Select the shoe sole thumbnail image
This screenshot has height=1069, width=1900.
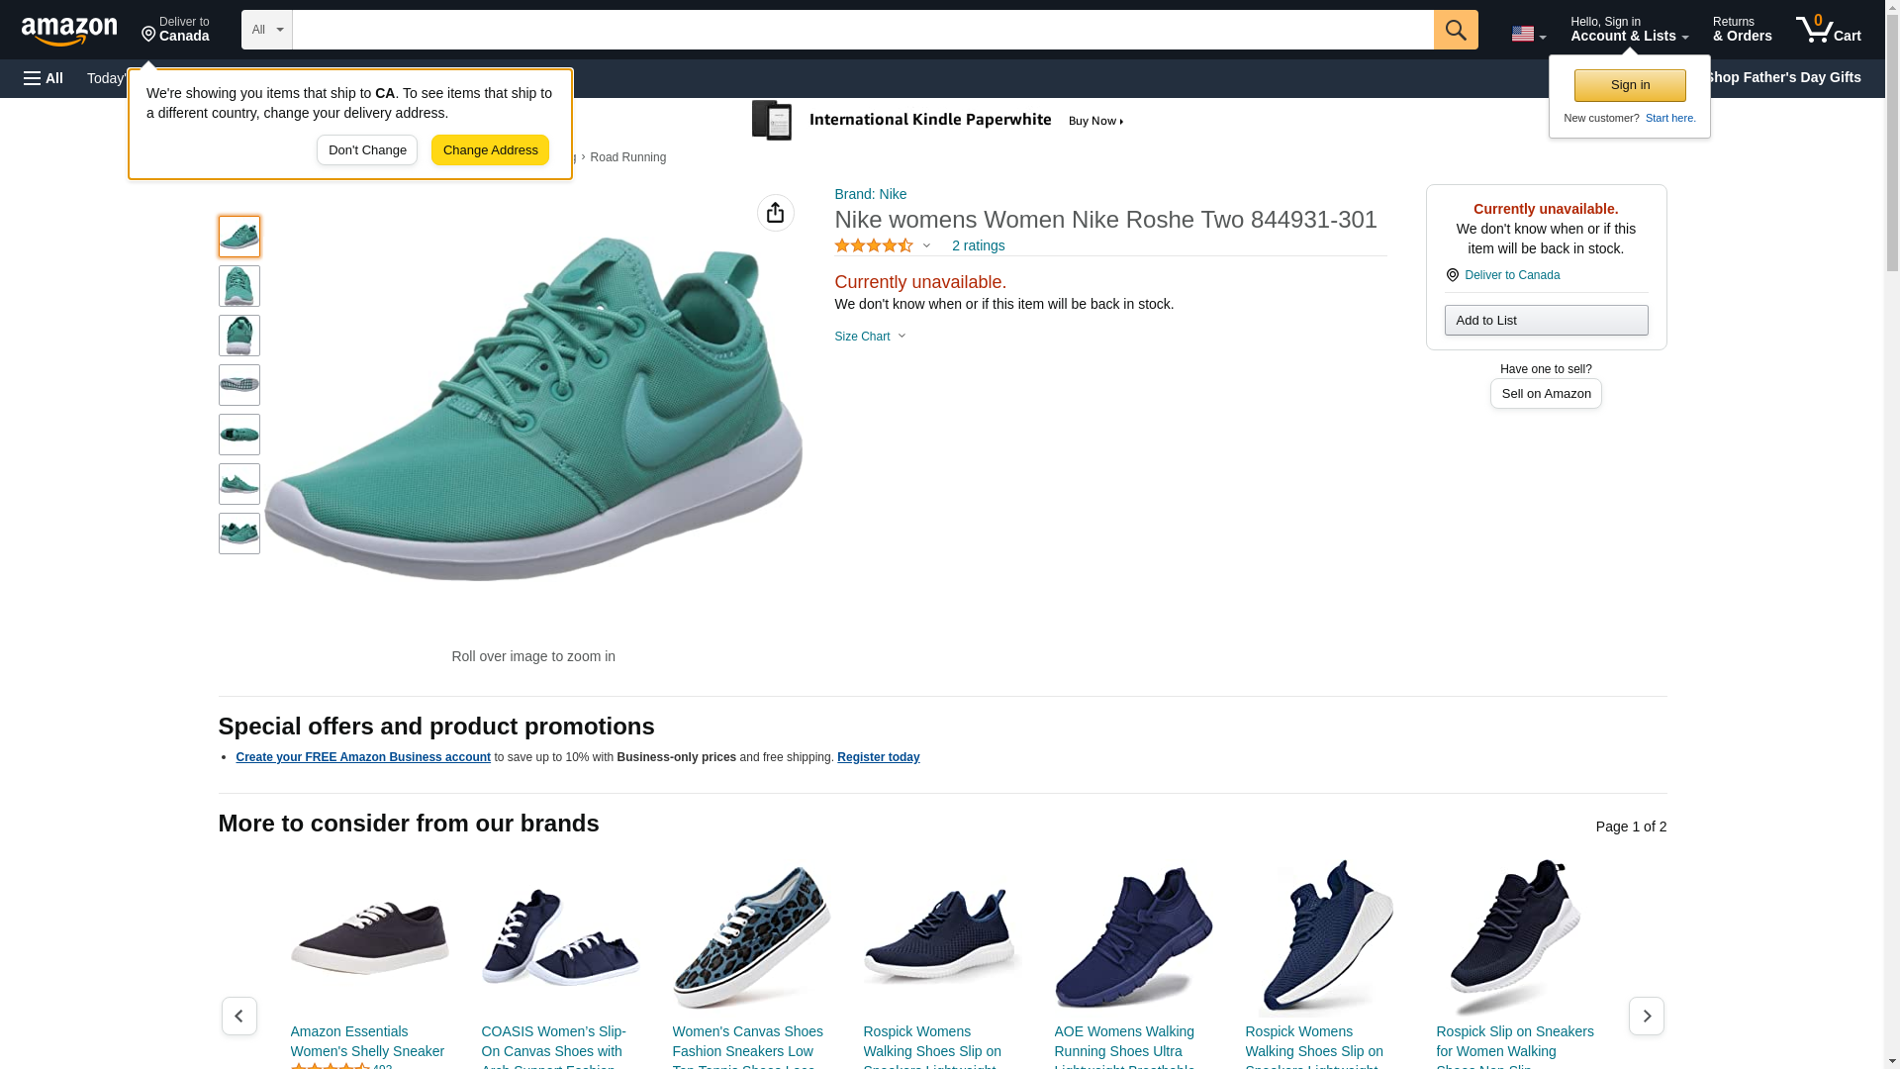click(x=239, y=385)
